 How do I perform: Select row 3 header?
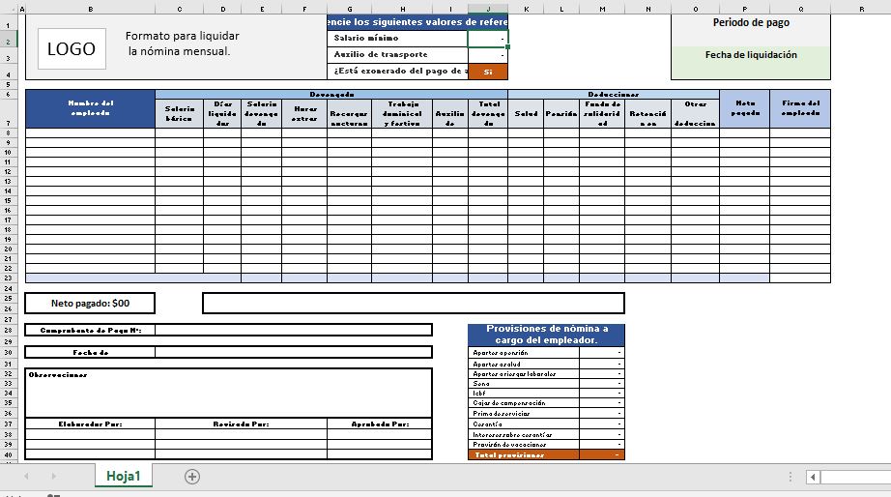click(9, 58)
